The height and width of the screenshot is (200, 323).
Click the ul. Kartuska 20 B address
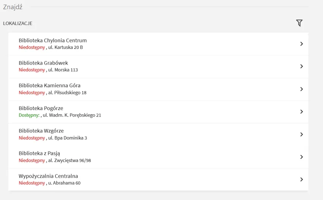tap(65, 47)
